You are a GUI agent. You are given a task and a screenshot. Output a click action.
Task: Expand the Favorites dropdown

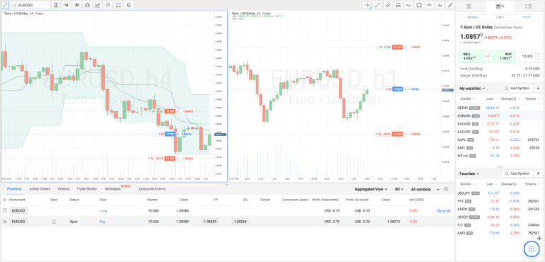pyautogui.click(x=469, y=173)
